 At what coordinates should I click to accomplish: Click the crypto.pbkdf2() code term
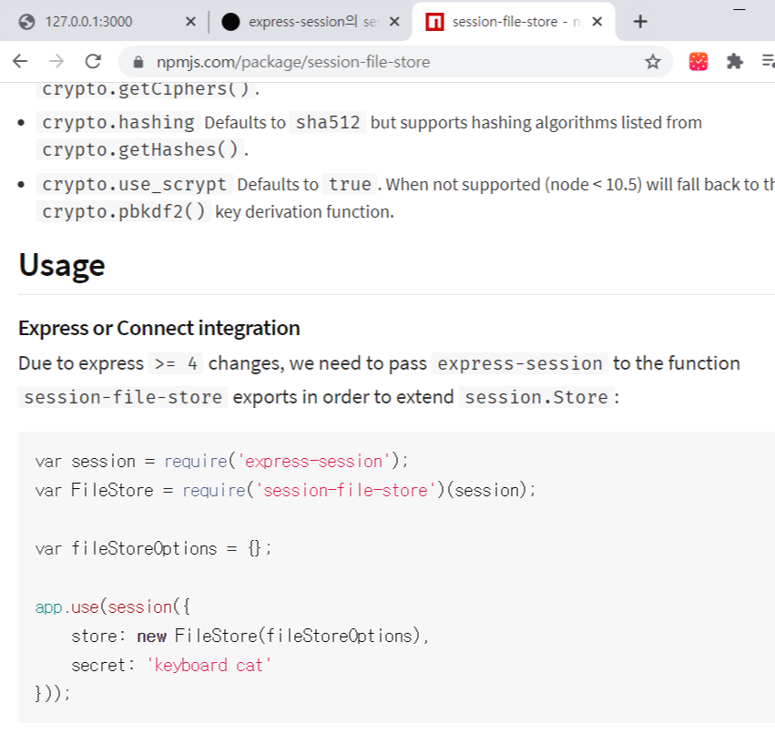tap(124, 211)
